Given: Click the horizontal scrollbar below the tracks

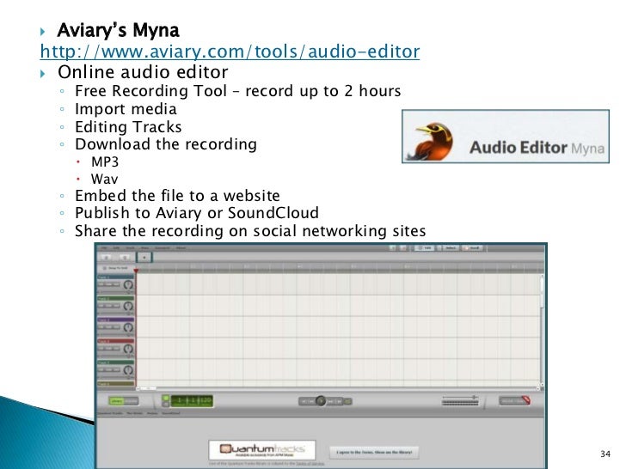Looking at the screenshot, I should (x=338, y=388).
